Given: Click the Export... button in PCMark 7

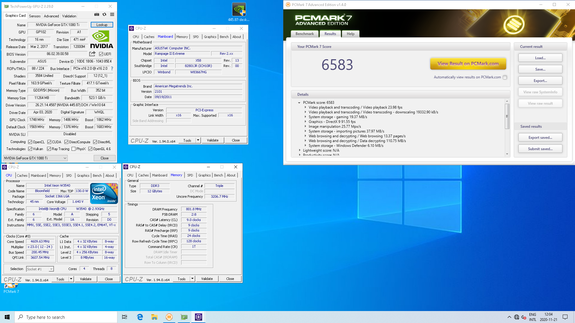Looking at the screenshot, I should (540, 81).
